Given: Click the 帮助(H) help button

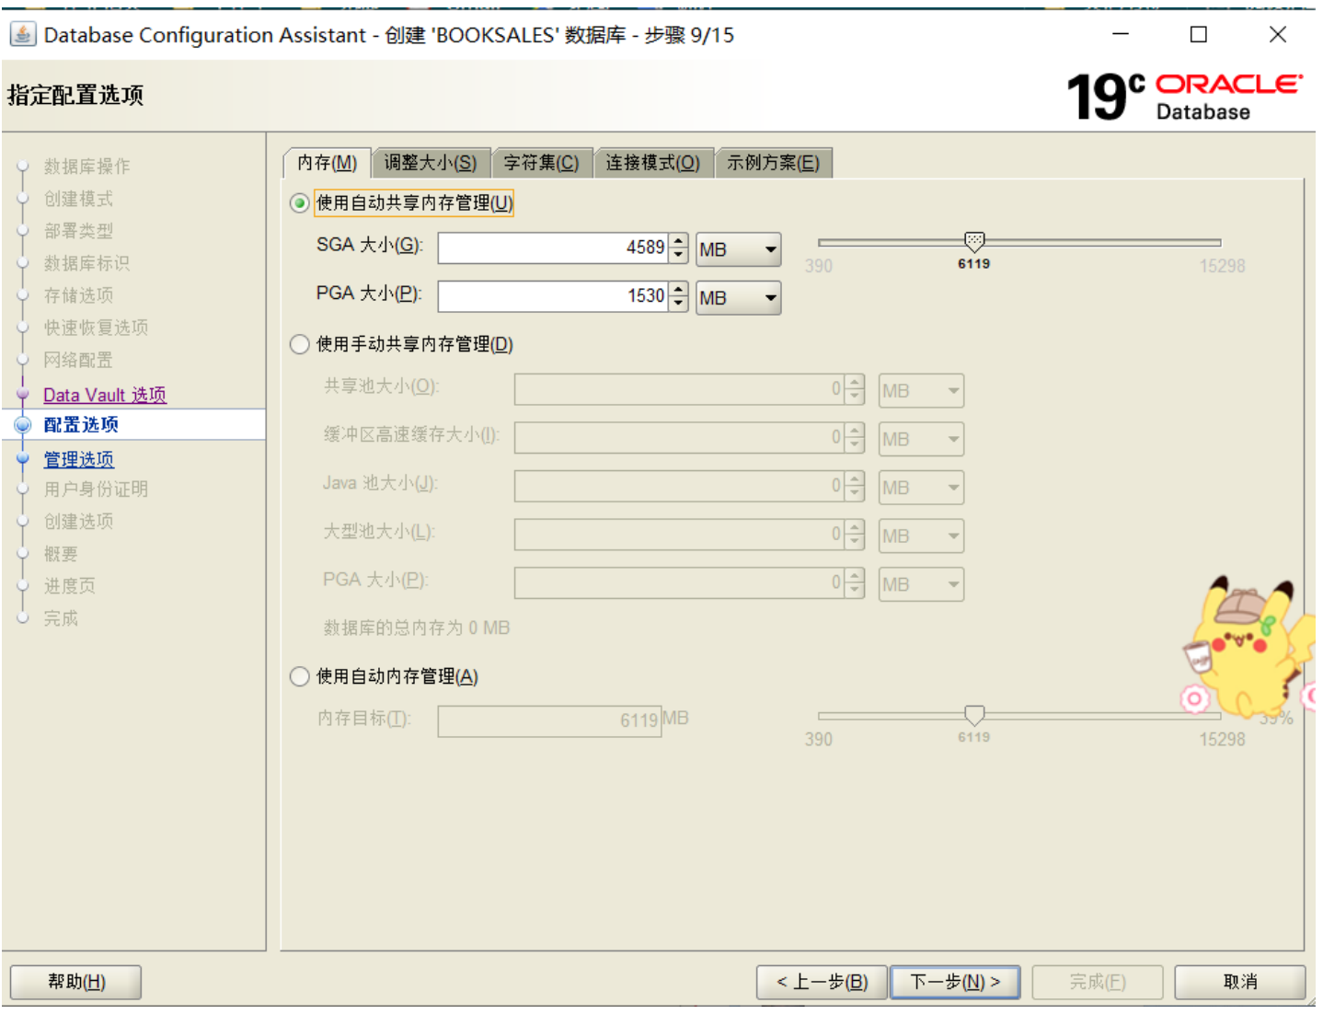Looking at the screenshot, I should [x=76, y=982].
